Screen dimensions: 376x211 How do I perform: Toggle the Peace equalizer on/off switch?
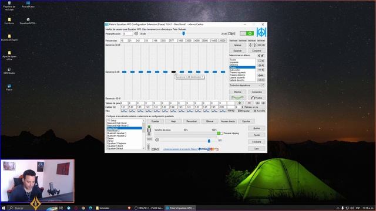click(x=247, y=33)
